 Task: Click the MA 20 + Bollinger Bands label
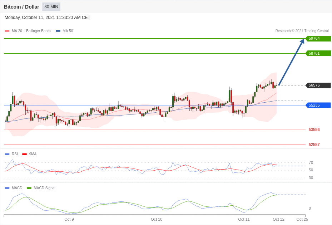(x=31, y=31)
